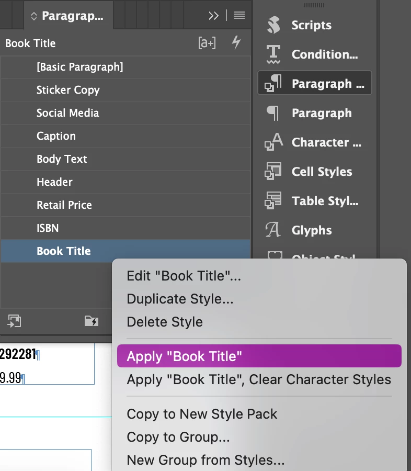Click the 9.99 price text in document
Image resolution: width=411 pixels, height=471 pixels.
pyautogui.click(x=10, y=377)
